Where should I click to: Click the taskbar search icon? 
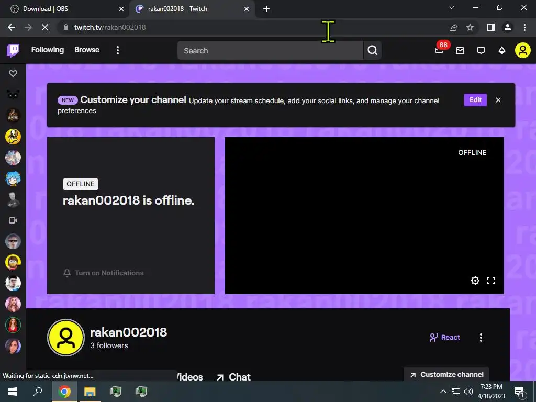[38, 392]
